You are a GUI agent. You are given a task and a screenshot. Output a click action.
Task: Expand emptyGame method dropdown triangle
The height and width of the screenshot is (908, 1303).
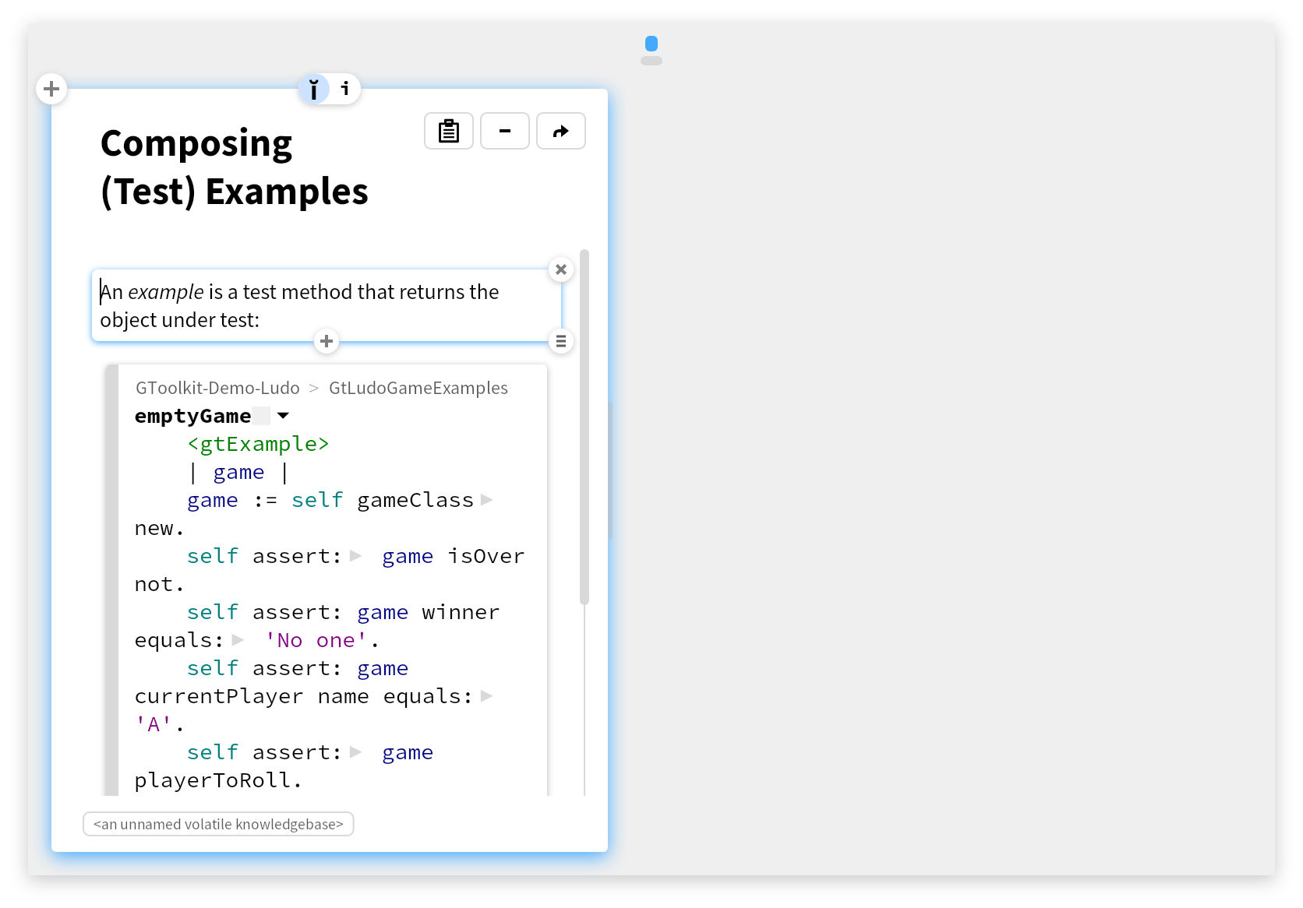[284, 416]
